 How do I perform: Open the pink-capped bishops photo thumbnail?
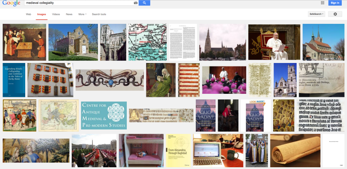point(224,80)
